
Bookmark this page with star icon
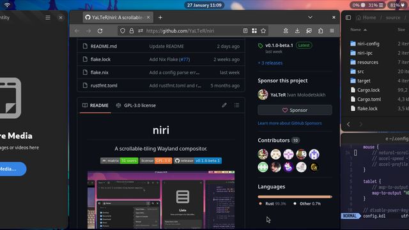(263, 31)
